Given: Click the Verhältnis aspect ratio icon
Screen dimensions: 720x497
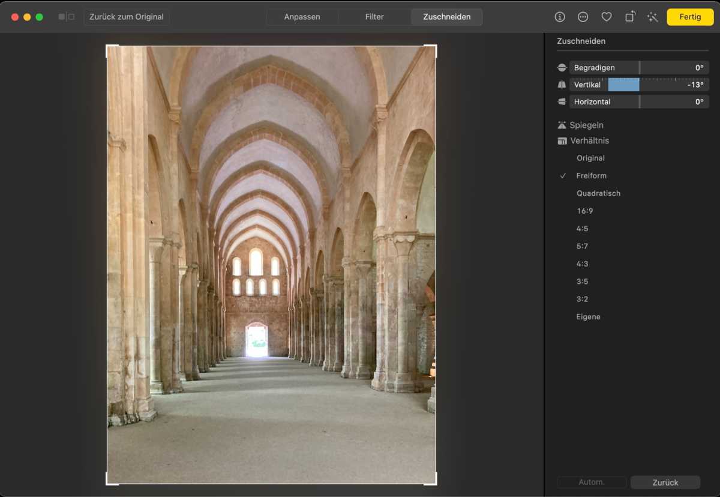Looking at the screenshot, I should point(562,141).
